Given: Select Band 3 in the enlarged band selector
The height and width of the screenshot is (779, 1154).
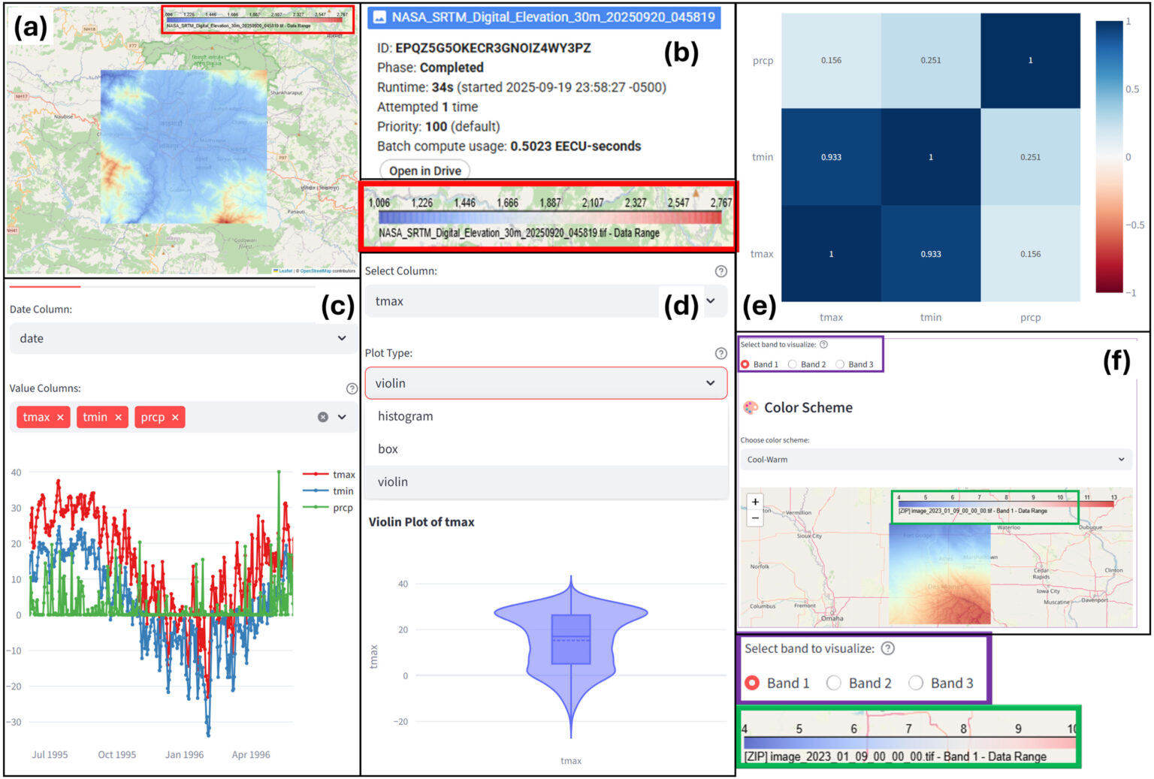Looking at the screenshot, I should (915, 683).
